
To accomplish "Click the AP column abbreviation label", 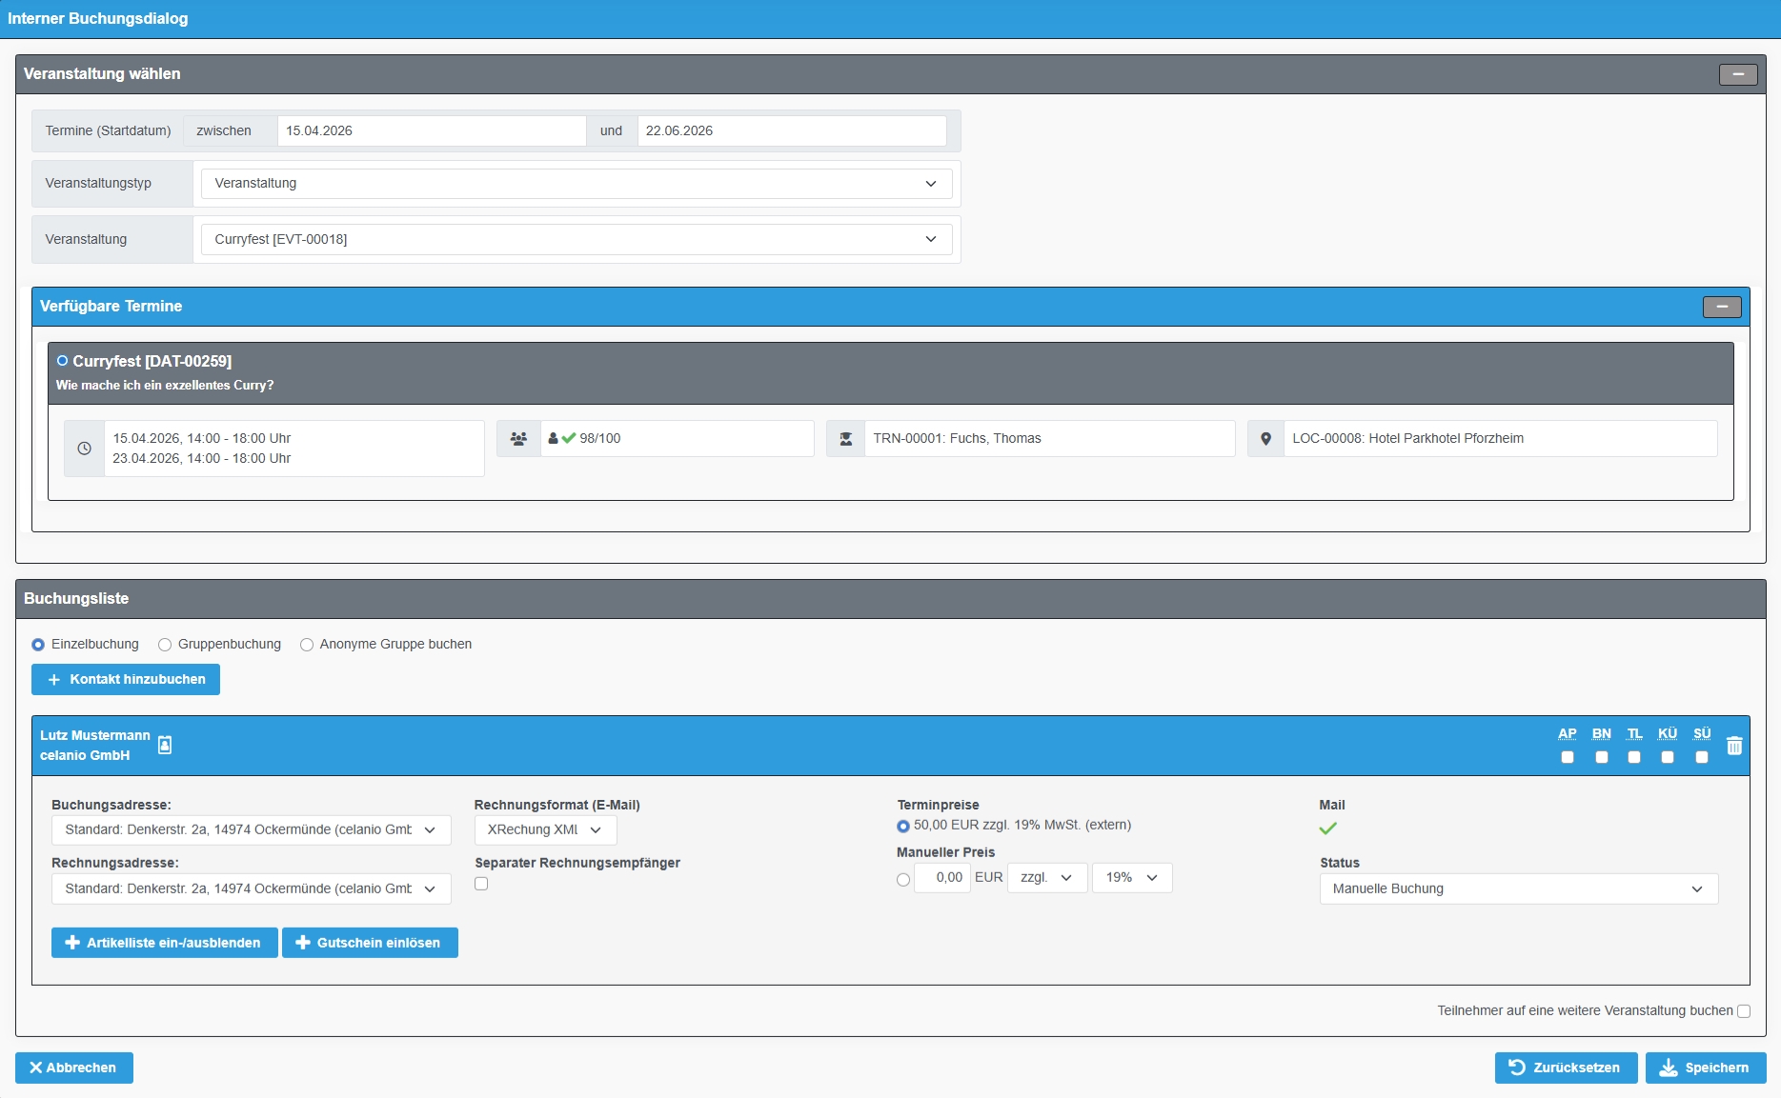I will pyautogui.click(x=1568, y=733).
